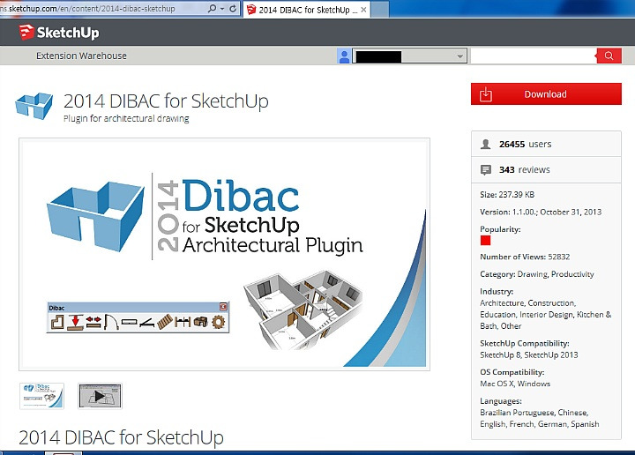Select the first Dibac preview thumbnail
Screen dimensions: 635x455
tap(41, 396)
